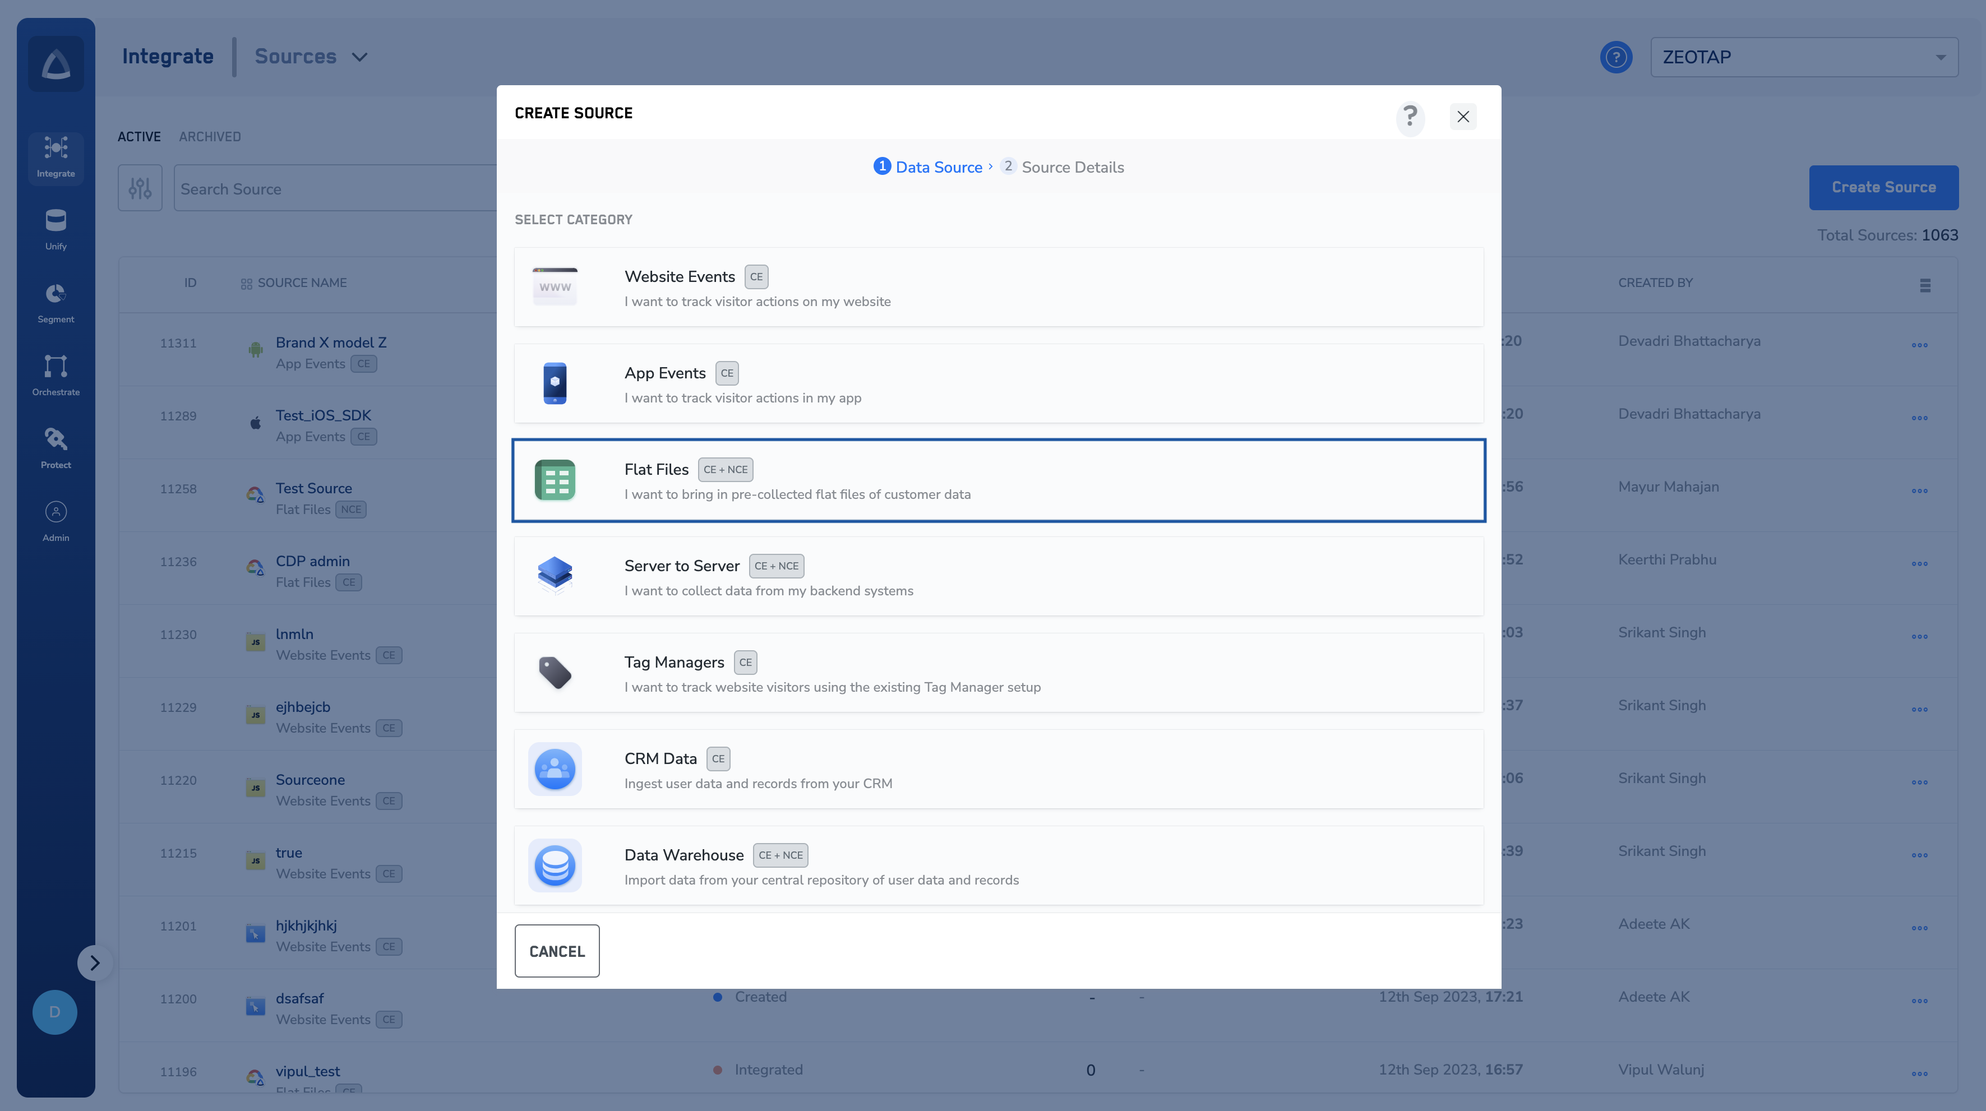The width and height of the screenshot is (1986, 1111).
Task: Open the Unify section in sidebar
Action: 56,229
